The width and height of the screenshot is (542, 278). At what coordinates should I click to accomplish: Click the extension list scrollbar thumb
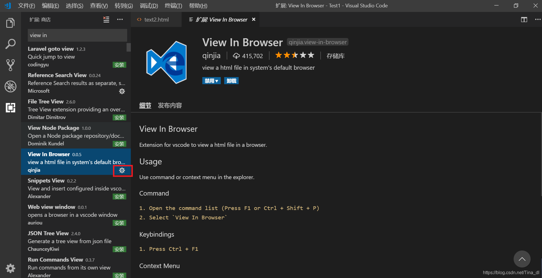pyautogui.click(x=129, y=47)
